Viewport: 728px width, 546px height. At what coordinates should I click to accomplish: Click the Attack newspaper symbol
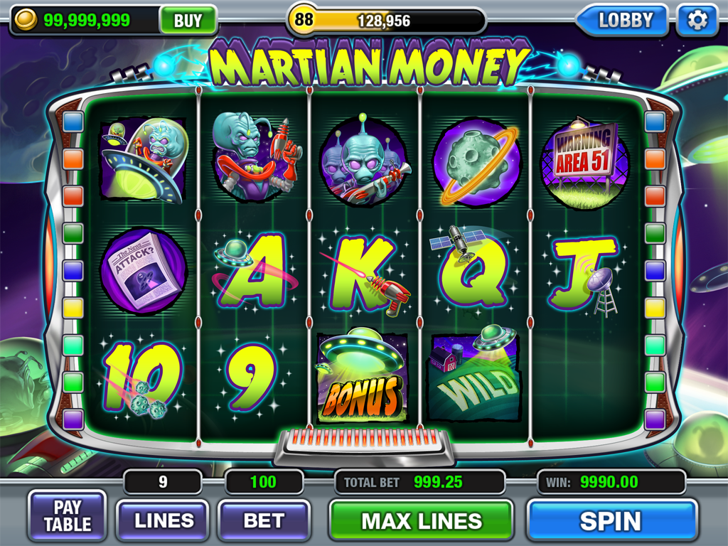click(x=144, y=271)
